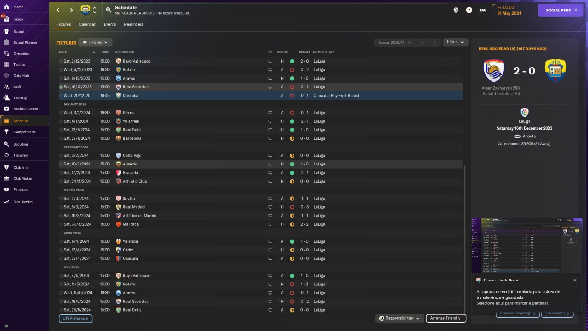This screenshot has height=331, width=588.
Task: Switch to the Reminders tab
Action: click(134, 24)
